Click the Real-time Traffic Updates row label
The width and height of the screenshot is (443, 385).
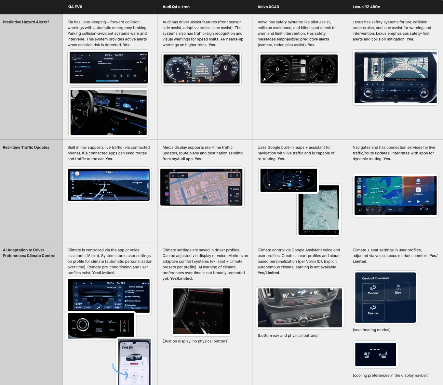pyautogui.click(x=26, y=148)
